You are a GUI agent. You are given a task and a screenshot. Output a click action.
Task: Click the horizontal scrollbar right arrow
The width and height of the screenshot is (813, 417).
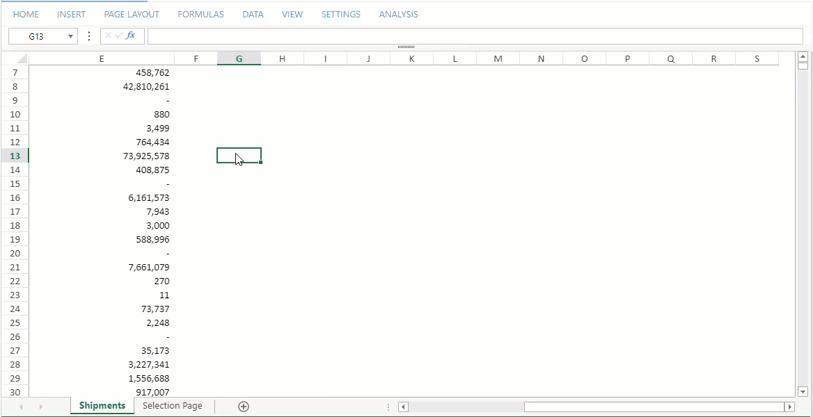point(789,407)
